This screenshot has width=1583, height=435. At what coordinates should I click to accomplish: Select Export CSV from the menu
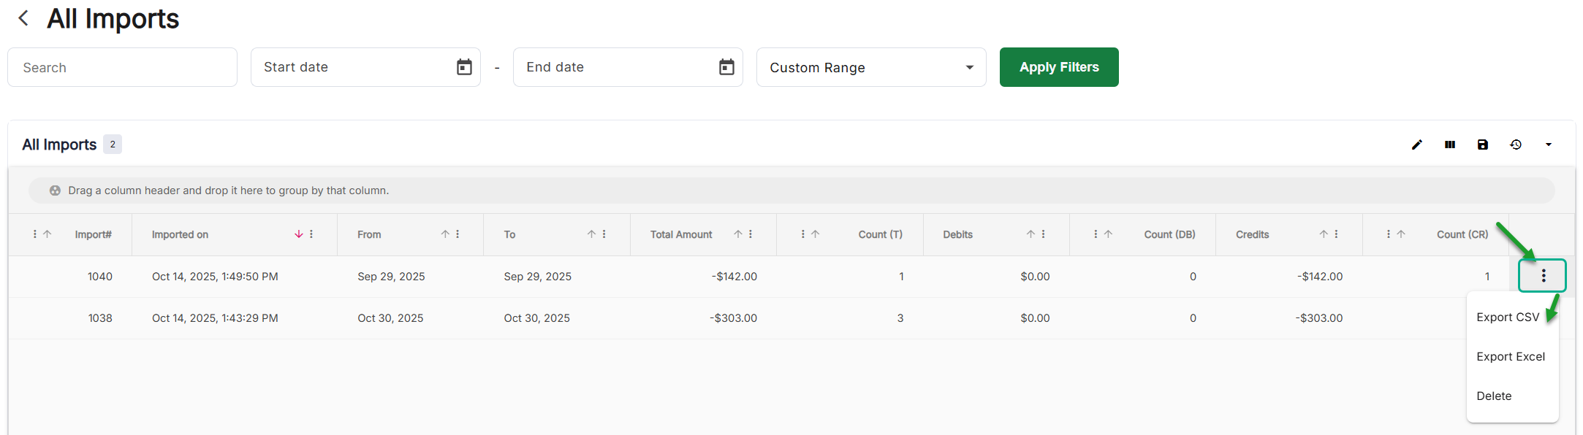pos(1507,317)
